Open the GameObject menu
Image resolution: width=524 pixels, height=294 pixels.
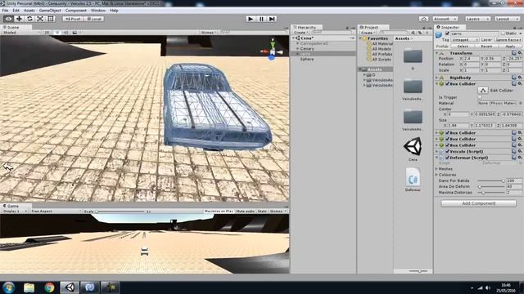tap(50, 11)
